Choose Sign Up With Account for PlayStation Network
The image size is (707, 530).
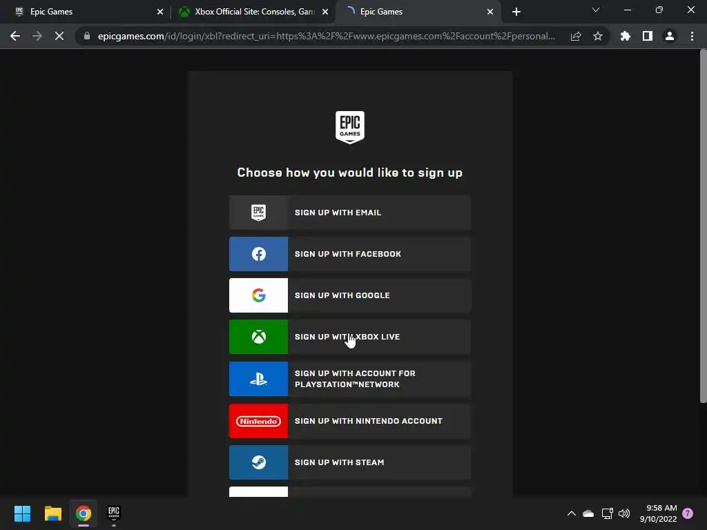[x=350, y=379]
